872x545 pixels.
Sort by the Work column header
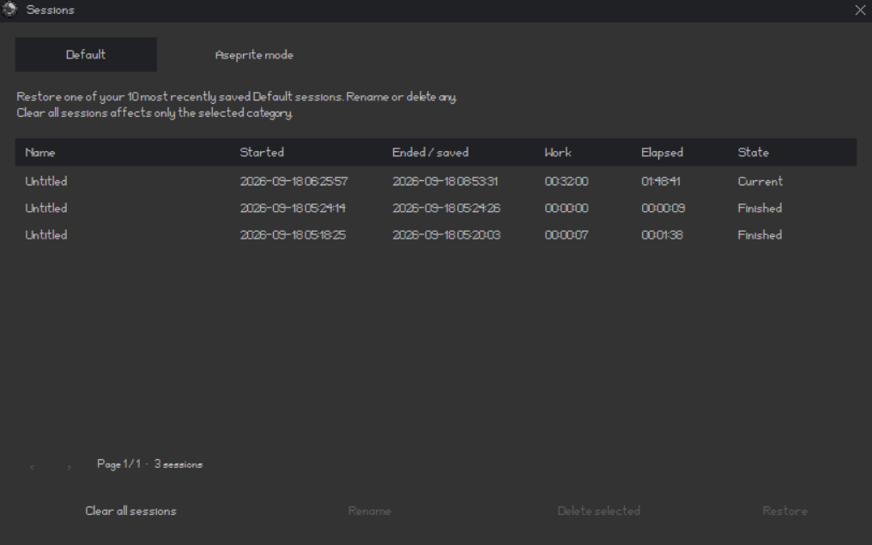click(x=558, y=153)
